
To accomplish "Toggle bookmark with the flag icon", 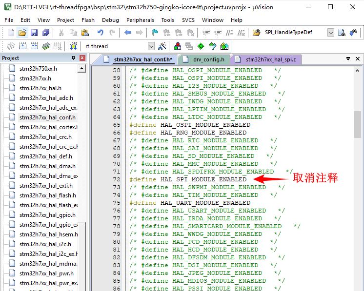I will click(155, 33).
